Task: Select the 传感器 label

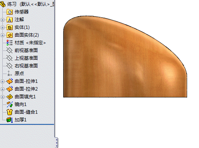Action: (x=22, y=12)
